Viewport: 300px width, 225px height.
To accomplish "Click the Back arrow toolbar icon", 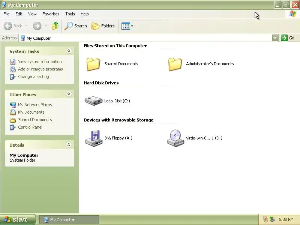I will tap(8, 26).
